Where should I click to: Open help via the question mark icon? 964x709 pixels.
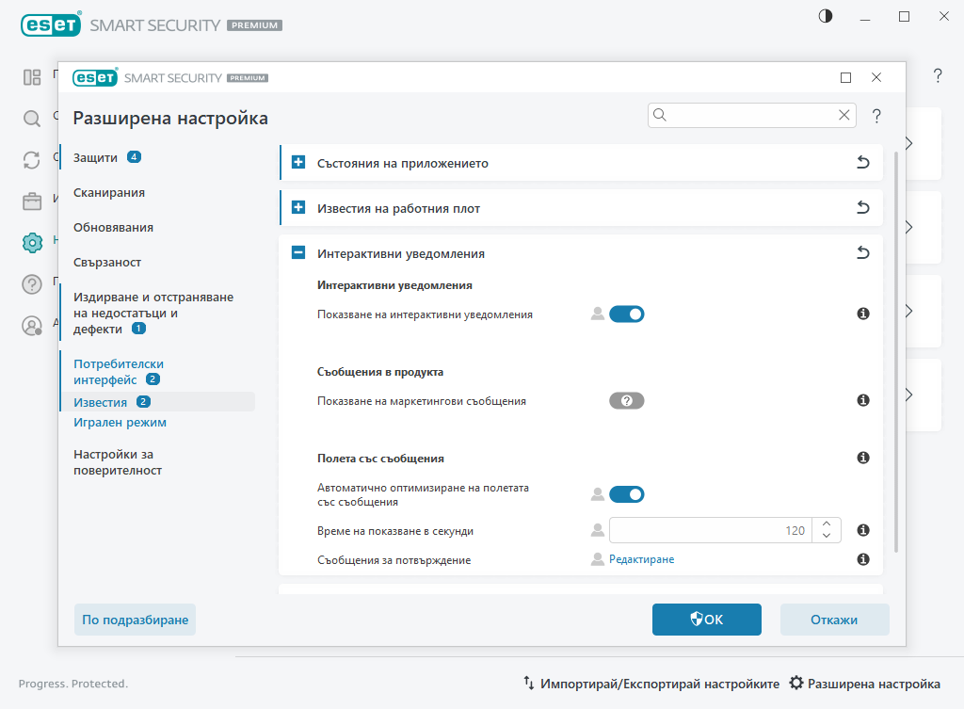[x=876, y=115]
